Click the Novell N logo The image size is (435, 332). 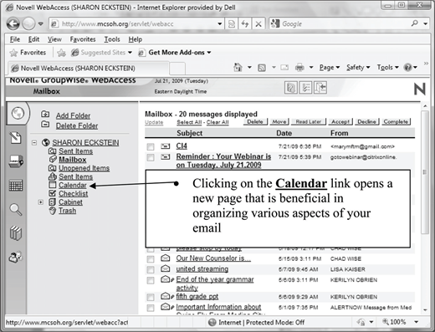(419, 89)
